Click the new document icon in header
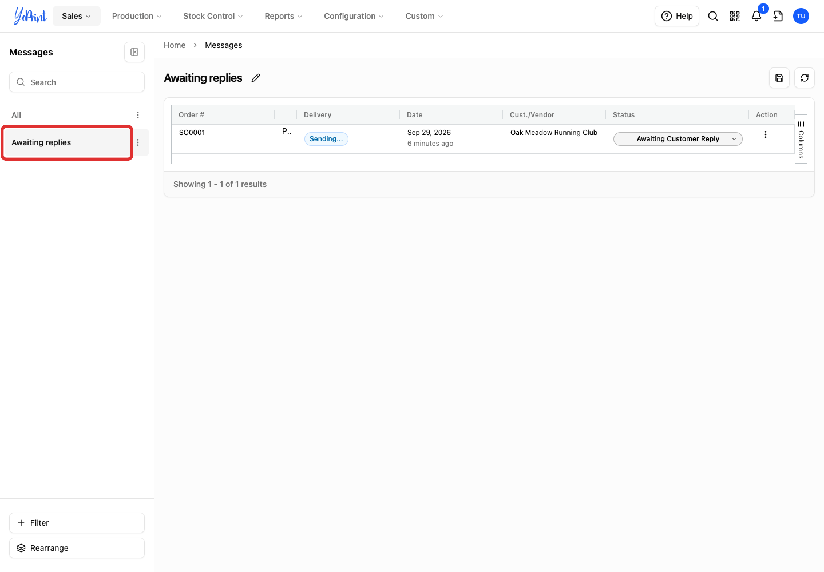 [778, 16]
